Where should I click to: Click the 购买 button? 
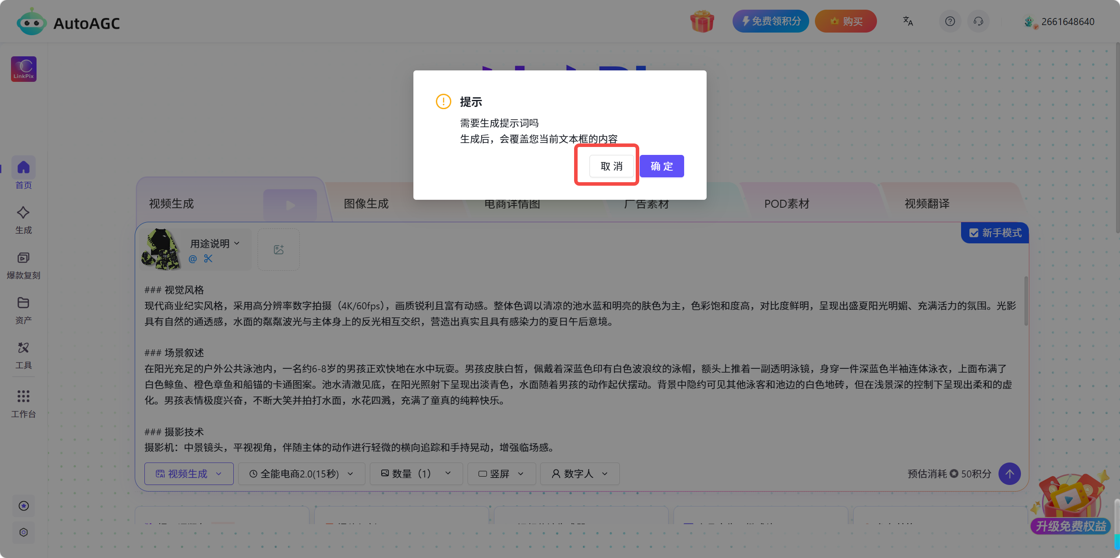(x=846, y=21)
